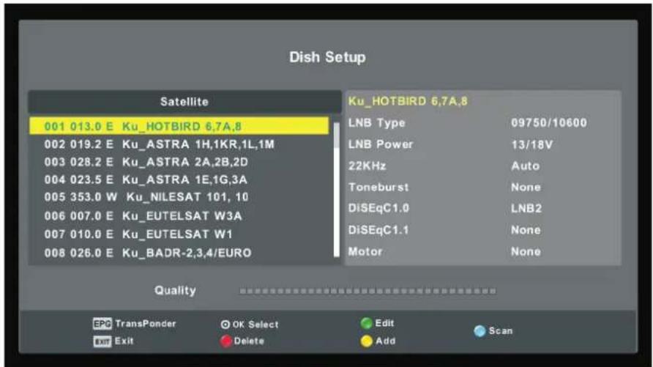Click the Motor label
Image resolution: width=653 pixels, height=367 pixels.
click(365, 251)
